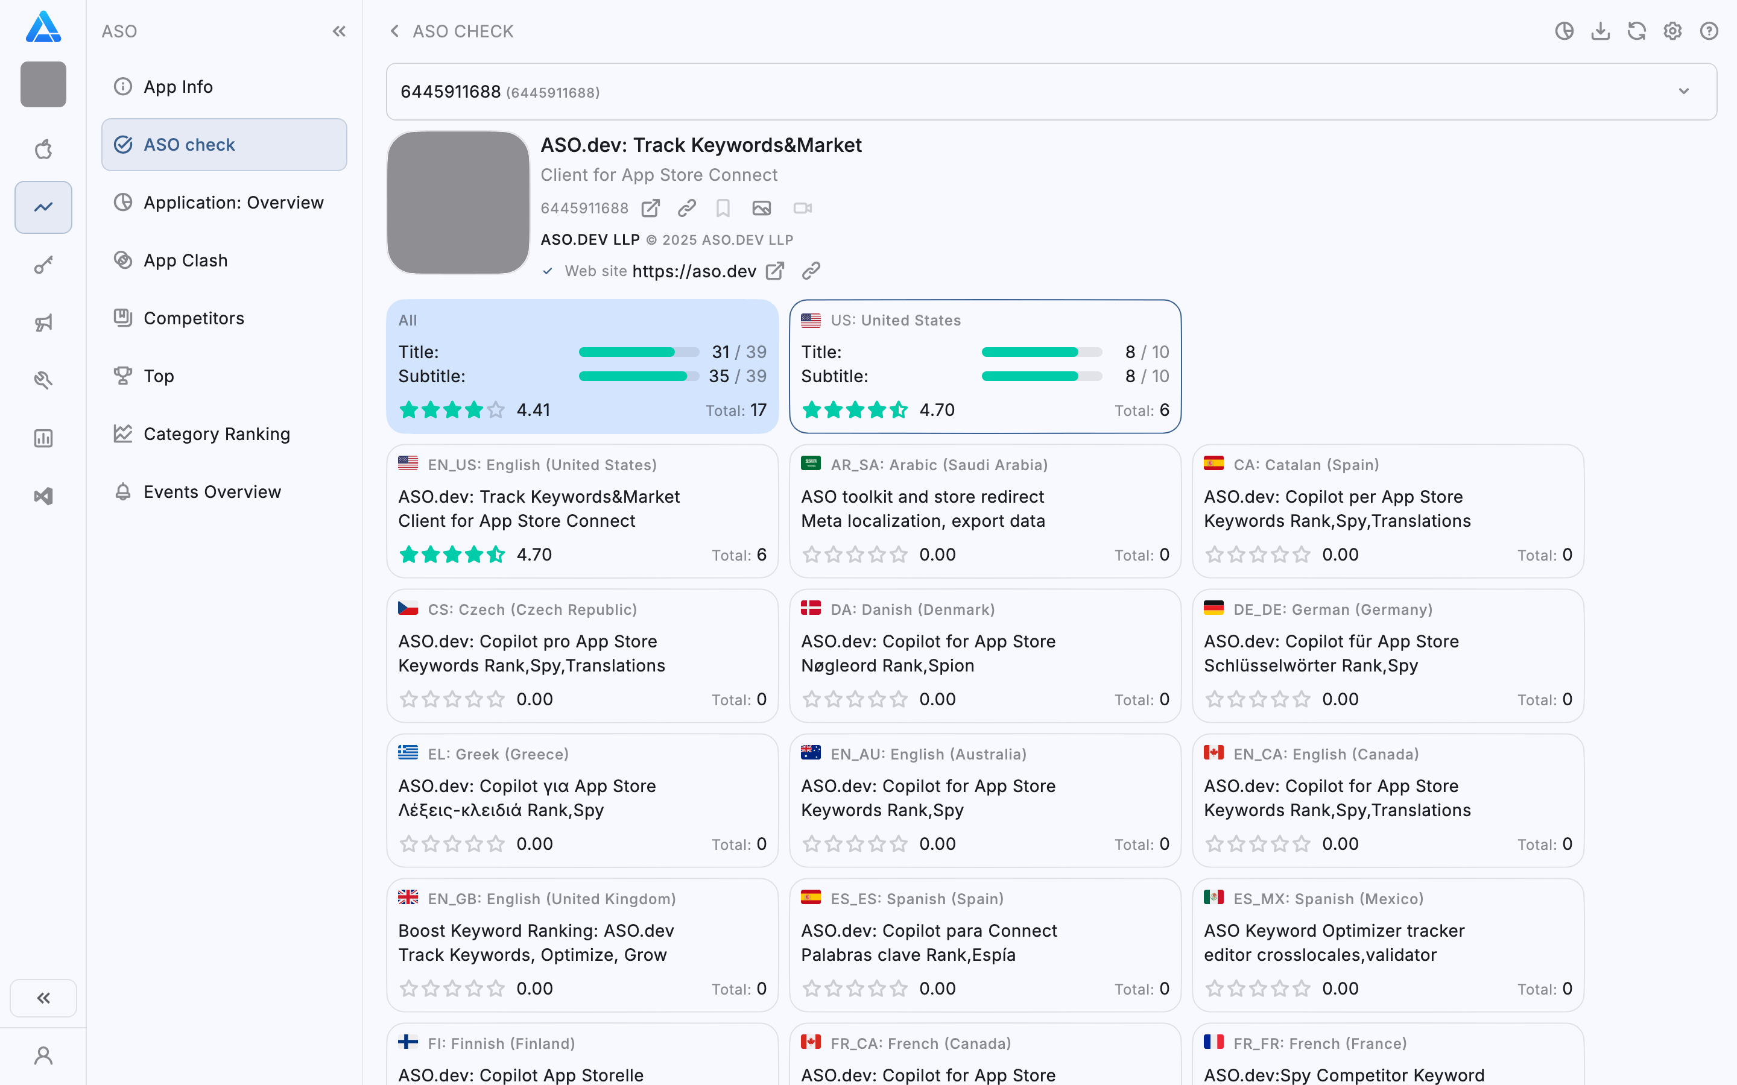Open the App Clash menu item

point(185,260)
